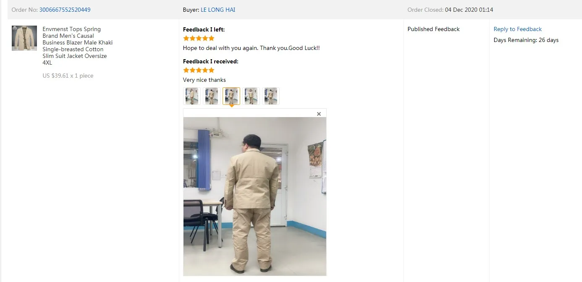Click Reply to Feedback link
The height and width of the screenshot is (282, 582).
click(x=517, y=29)
